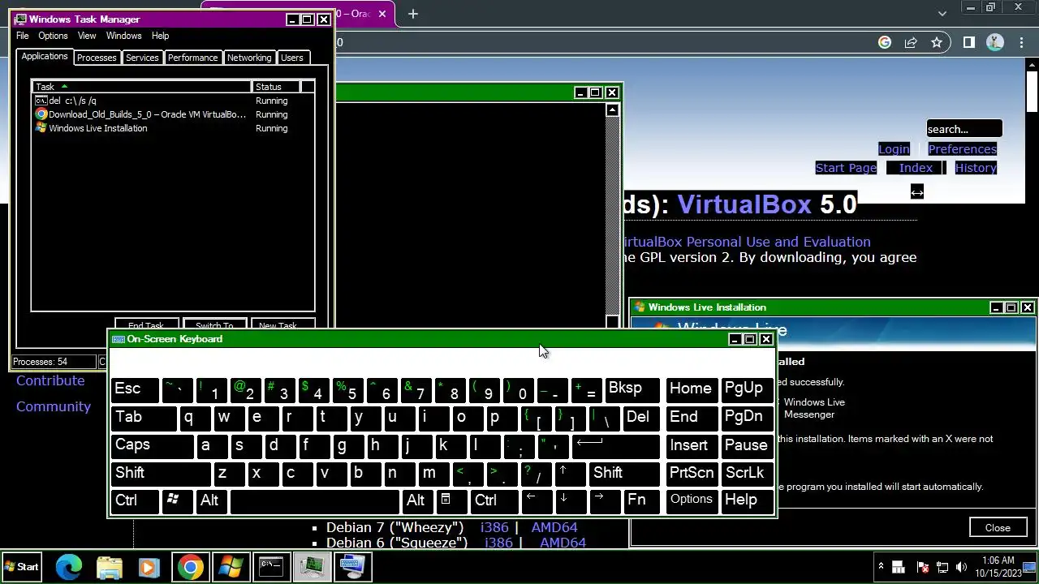
Task: Open On-Screen Keyboard Options
Action: pyautogui.click(x=692, y=500)
